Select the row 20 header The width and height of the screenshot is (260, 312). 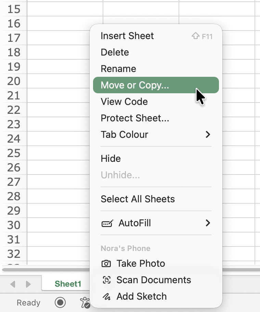point(14,81)
